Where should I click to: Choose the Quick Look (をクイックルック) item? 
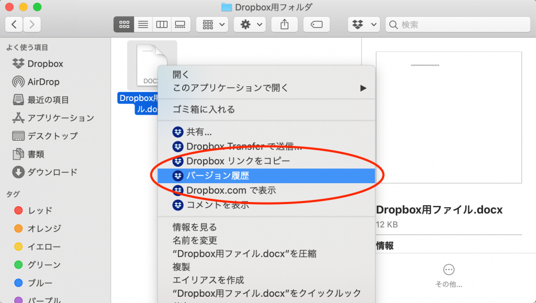266,294
